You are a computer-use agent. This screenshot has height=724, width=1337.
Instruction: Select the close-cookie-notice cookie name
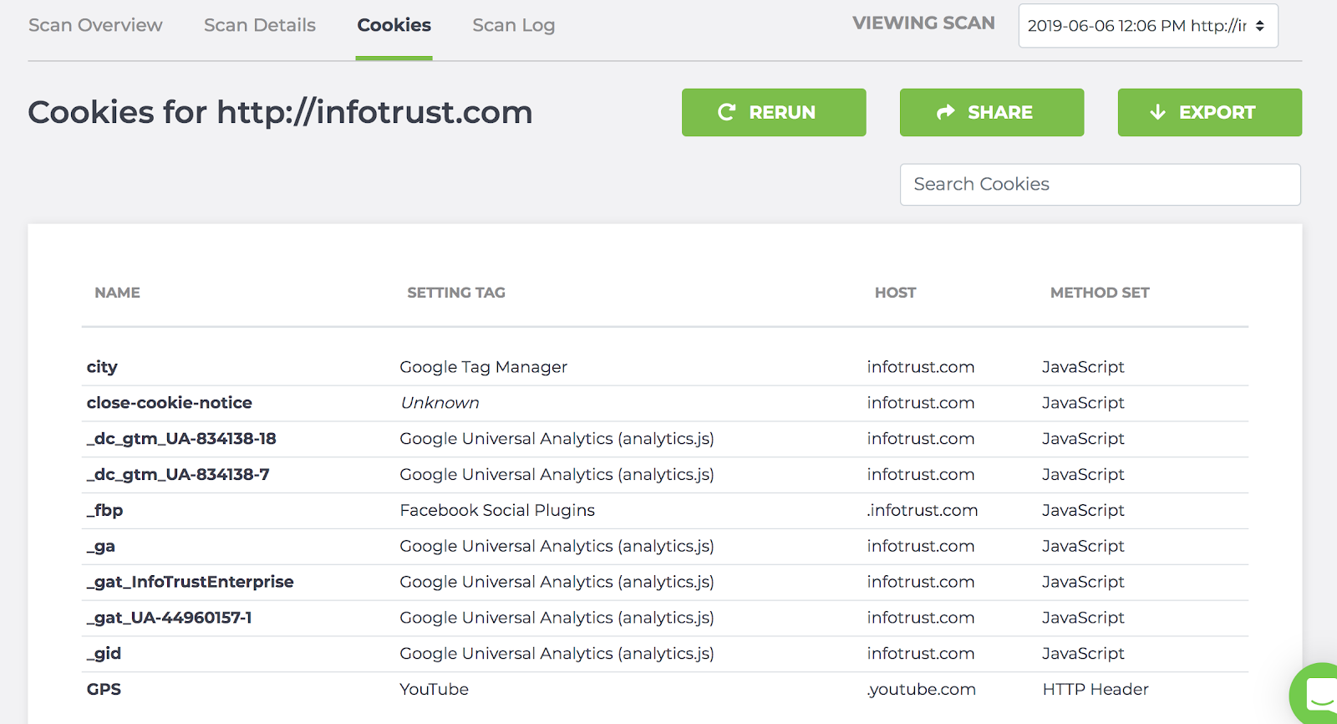(x=170, y=403)
